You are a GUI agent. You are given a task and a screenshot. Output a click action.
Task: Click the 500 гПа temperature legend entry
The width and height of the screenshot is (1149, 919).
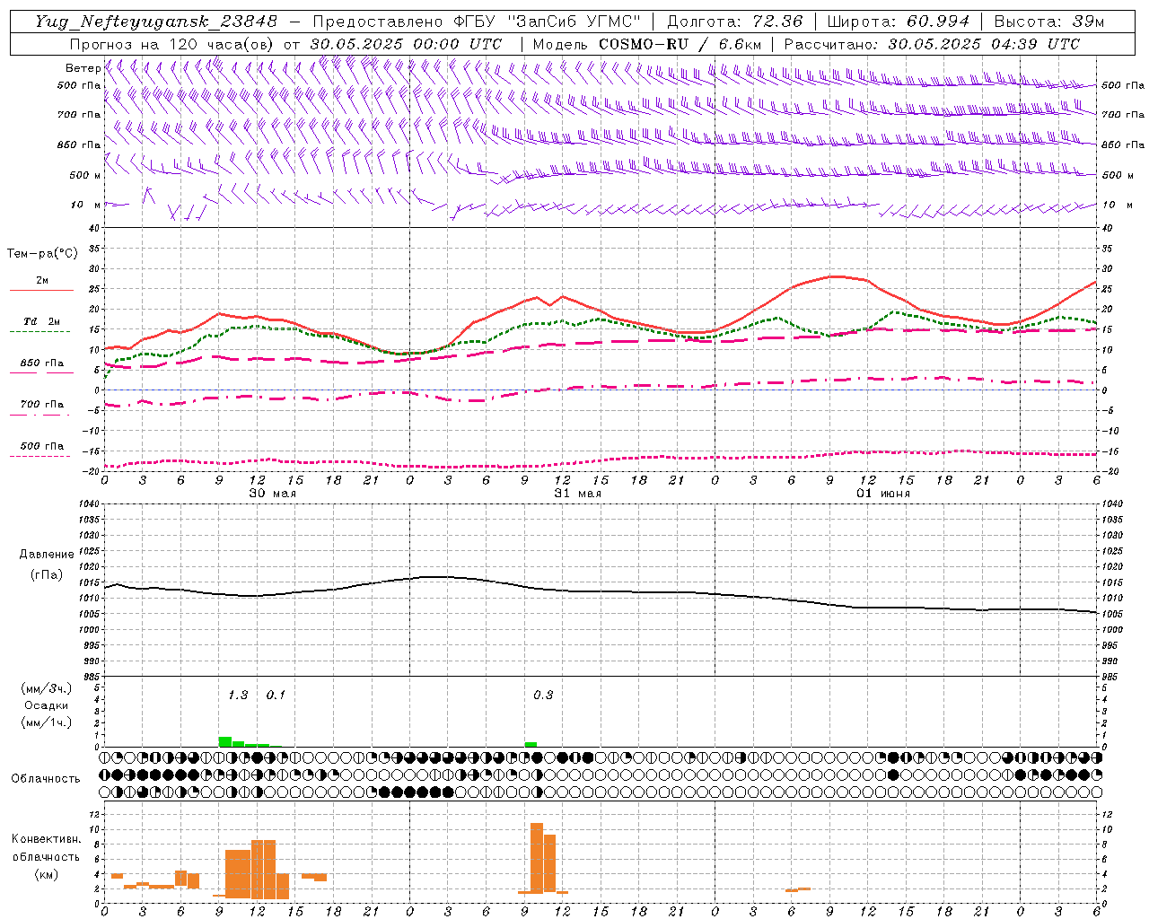tap(41, 449)
